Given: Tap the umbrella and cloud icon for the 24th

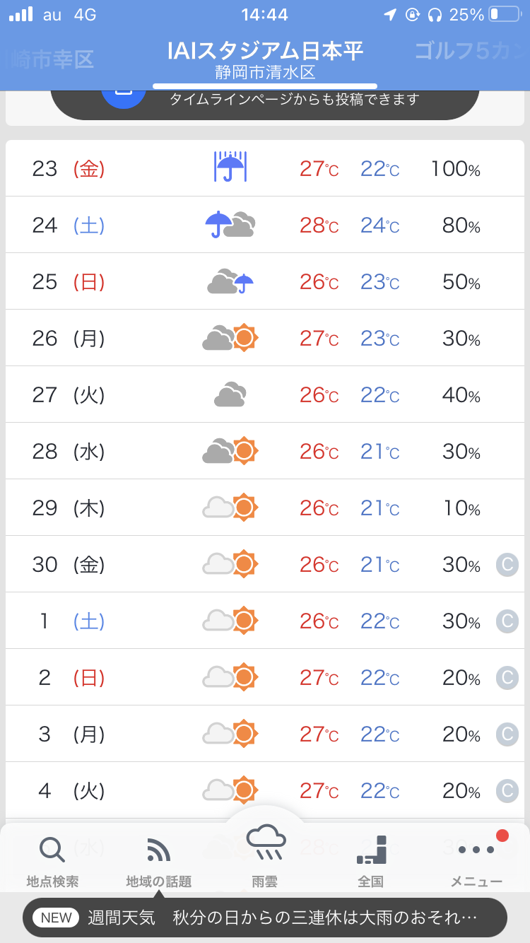Looking at the screenshot, I should [230, 225].
